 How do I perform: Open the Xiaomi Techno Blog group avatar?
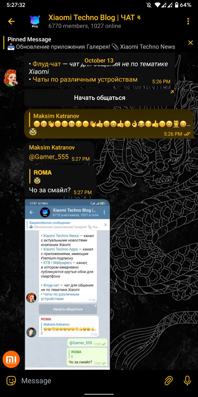pyautogui.click(x=35, y=21)
